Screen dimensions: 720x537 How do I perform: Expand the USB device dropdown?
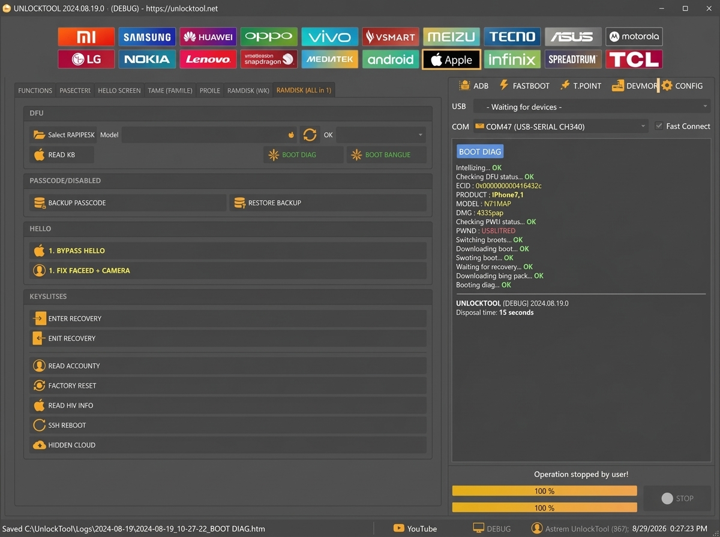click(x=592, y=107)
